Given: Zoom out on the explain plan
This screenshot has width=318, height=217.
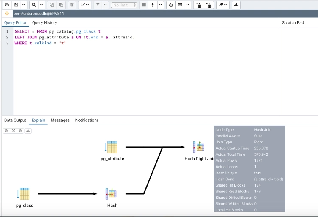Looking at the screenshot, I should point(20,131).
